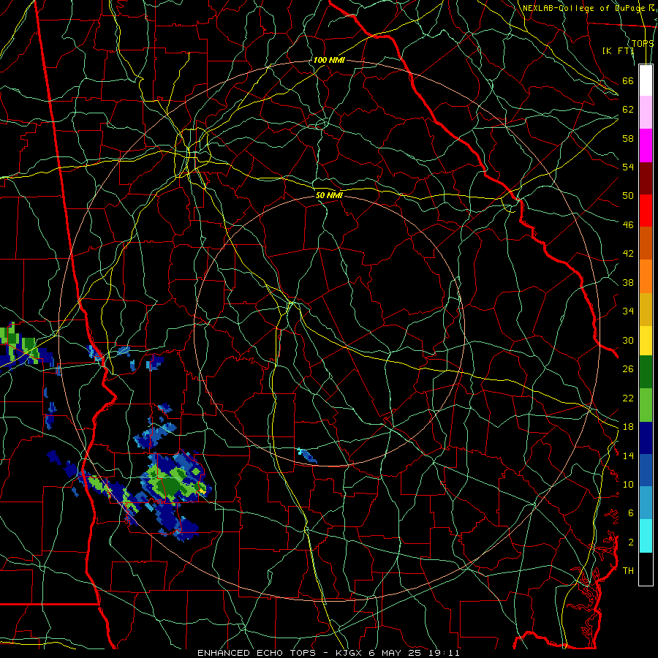
Task: Click the legend value "22"
Action: click(628, 398)
